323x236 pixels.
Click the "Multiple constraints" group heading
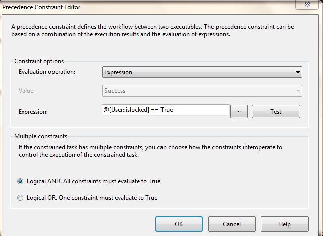click(x=40, y=136)
